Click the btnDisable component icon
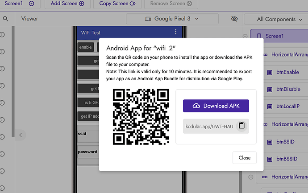The height and width of the screenshot is (193, 308). 270,90
